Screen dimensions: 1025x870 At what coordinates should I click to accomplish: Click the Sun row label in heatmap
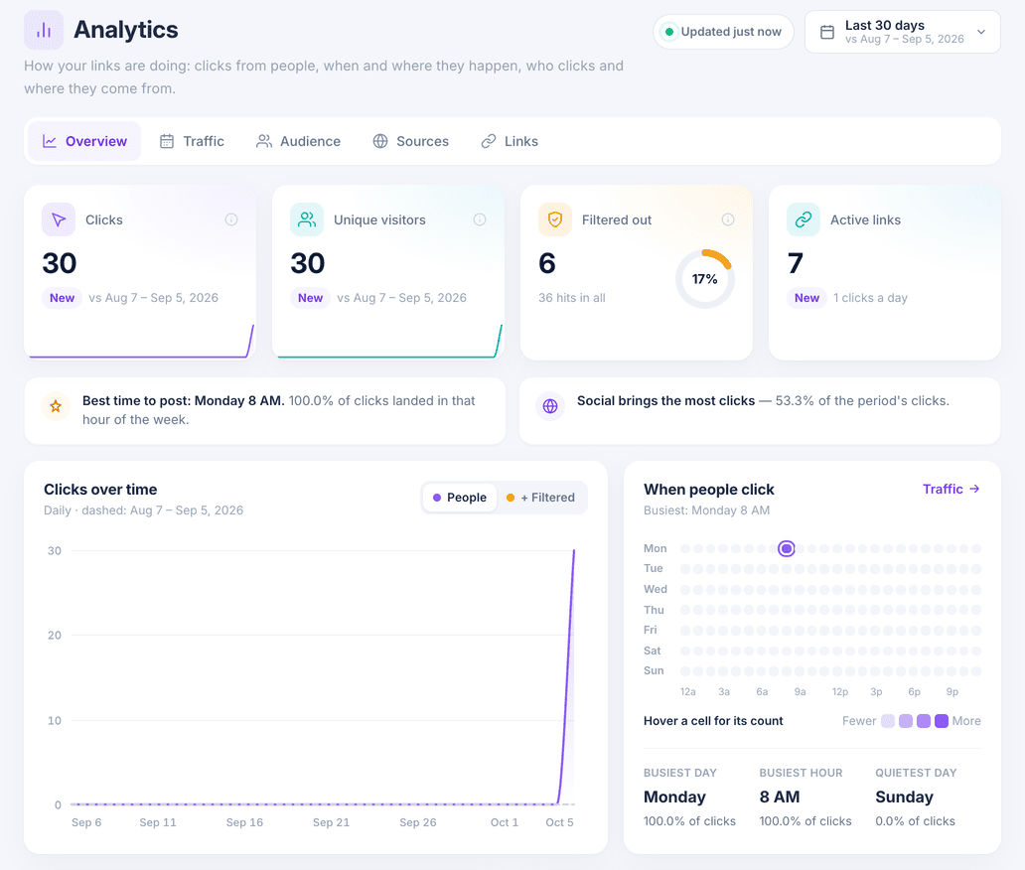tap(654, 670)
